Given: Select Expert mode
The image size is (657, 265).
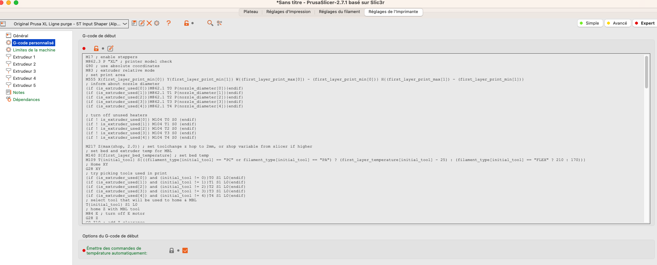Looking at the screenshot, I should coord(645,23).
